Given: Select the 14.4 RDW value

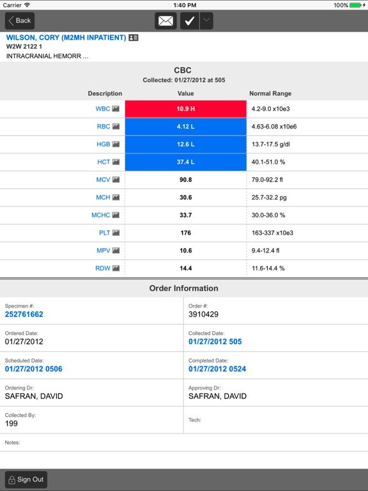Looking at the screenshot, I should 185,269.
